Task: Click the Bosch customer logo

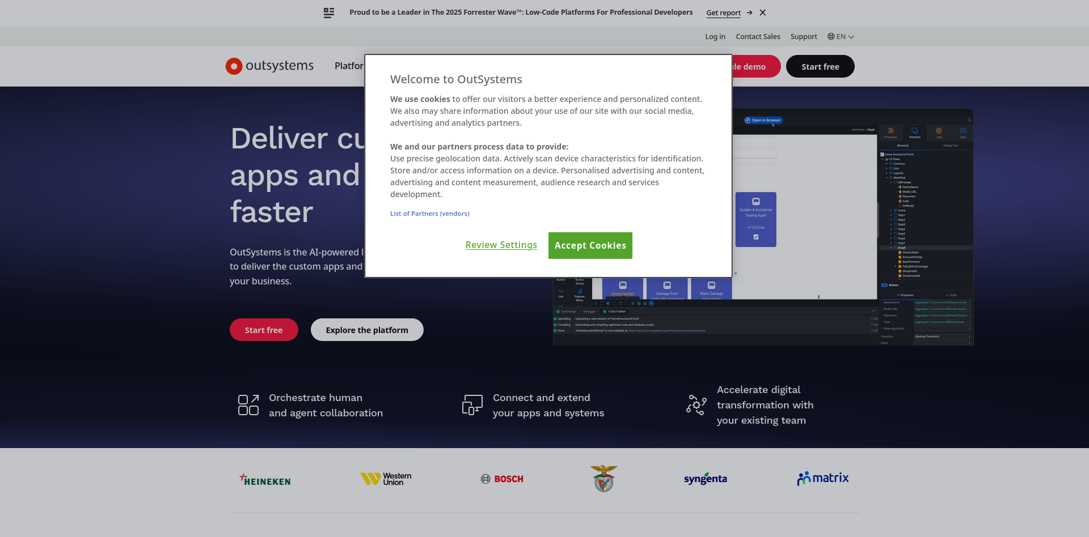Action: tap(502, 479)
